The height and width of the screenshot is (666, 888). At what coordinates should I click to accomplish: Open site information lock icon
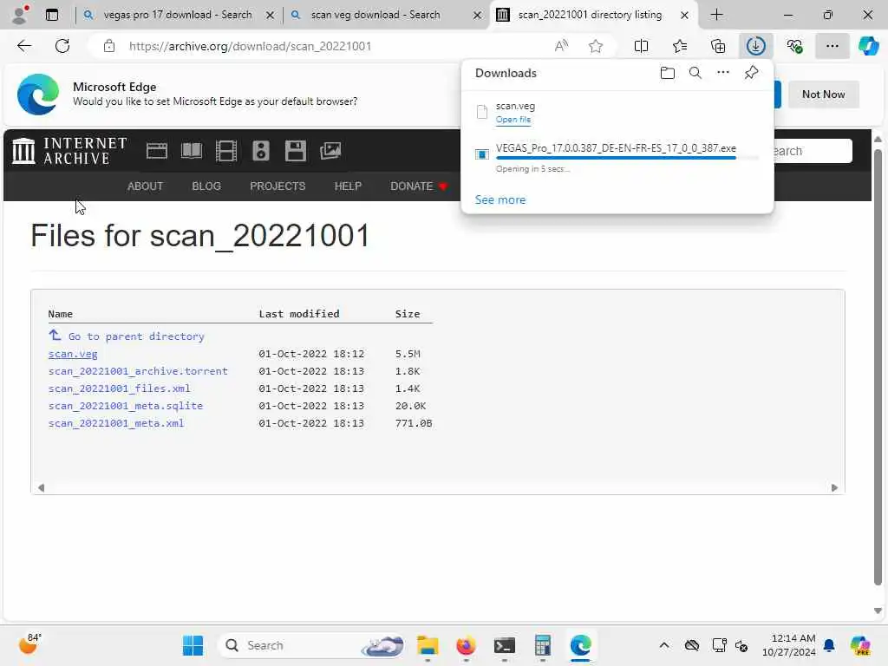[109, 46]
